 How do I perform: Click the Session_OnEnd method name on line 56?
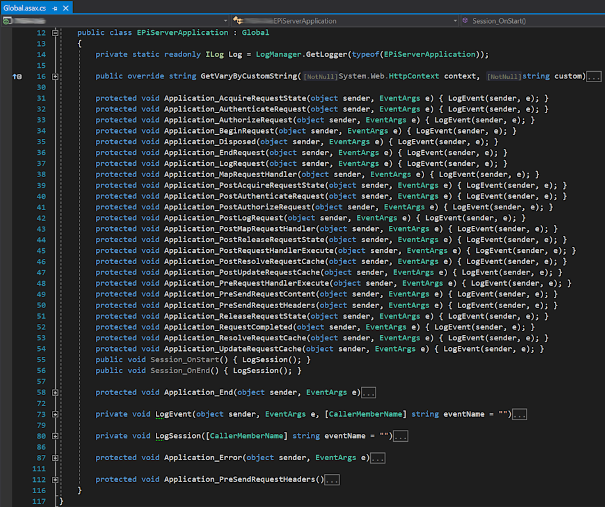tap(180, 371)
